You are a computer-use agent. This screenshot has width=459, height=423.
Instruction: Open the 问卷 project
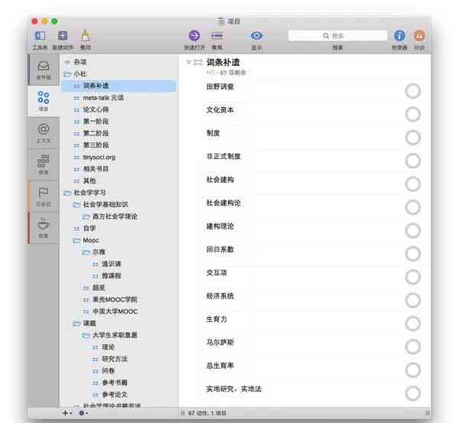(109, 371)
